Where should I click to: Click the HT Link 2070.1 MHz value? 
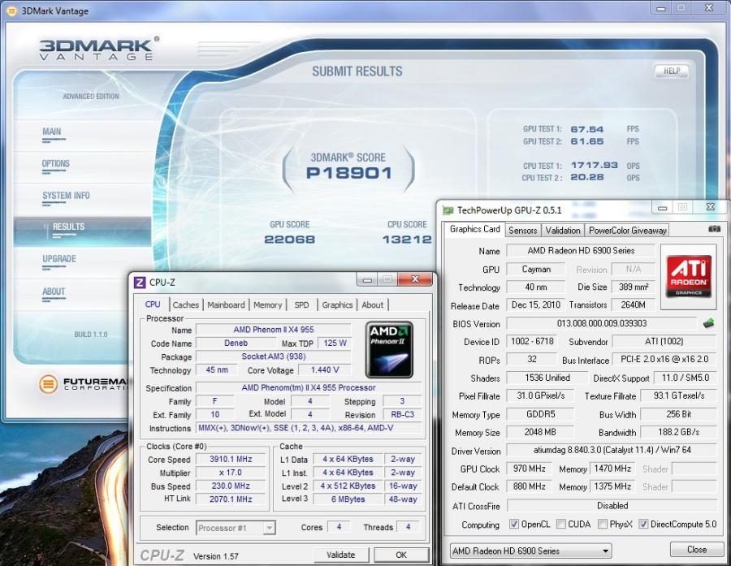click(x=231, y=499)
